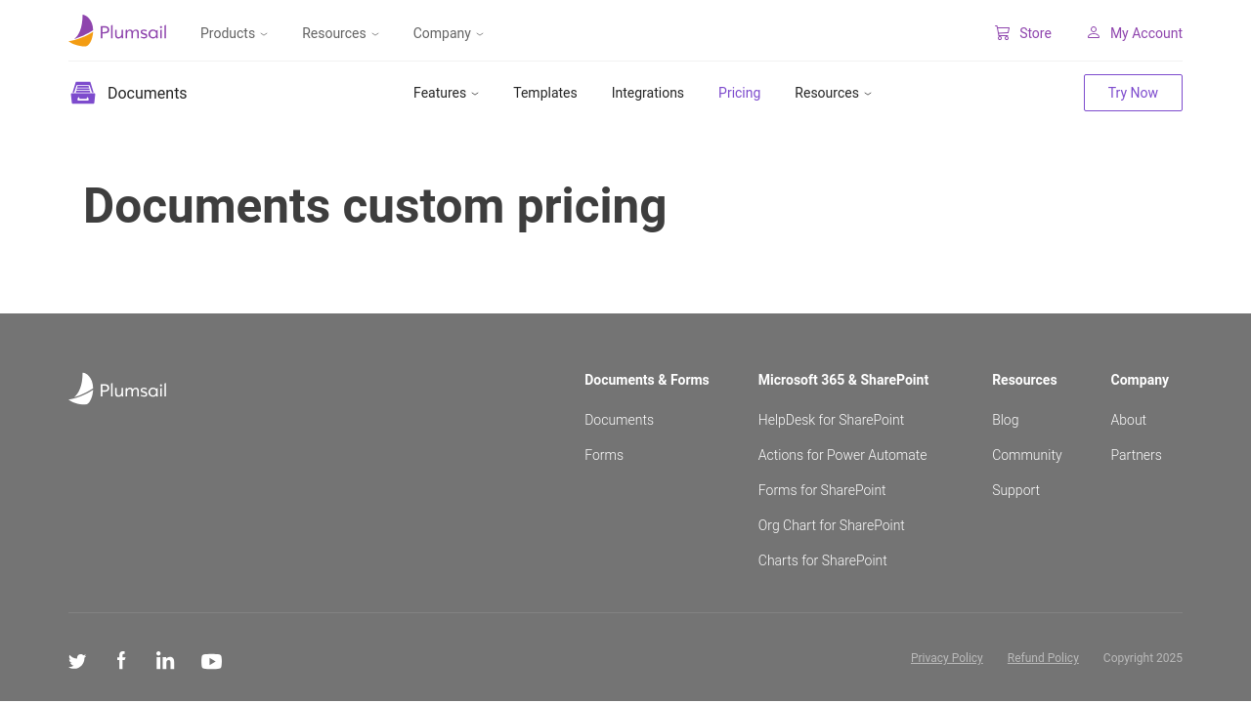Open the Features dropdown in the Documents navigation
This screenshot has width=1251, height=703.
[x=446, y=93]
